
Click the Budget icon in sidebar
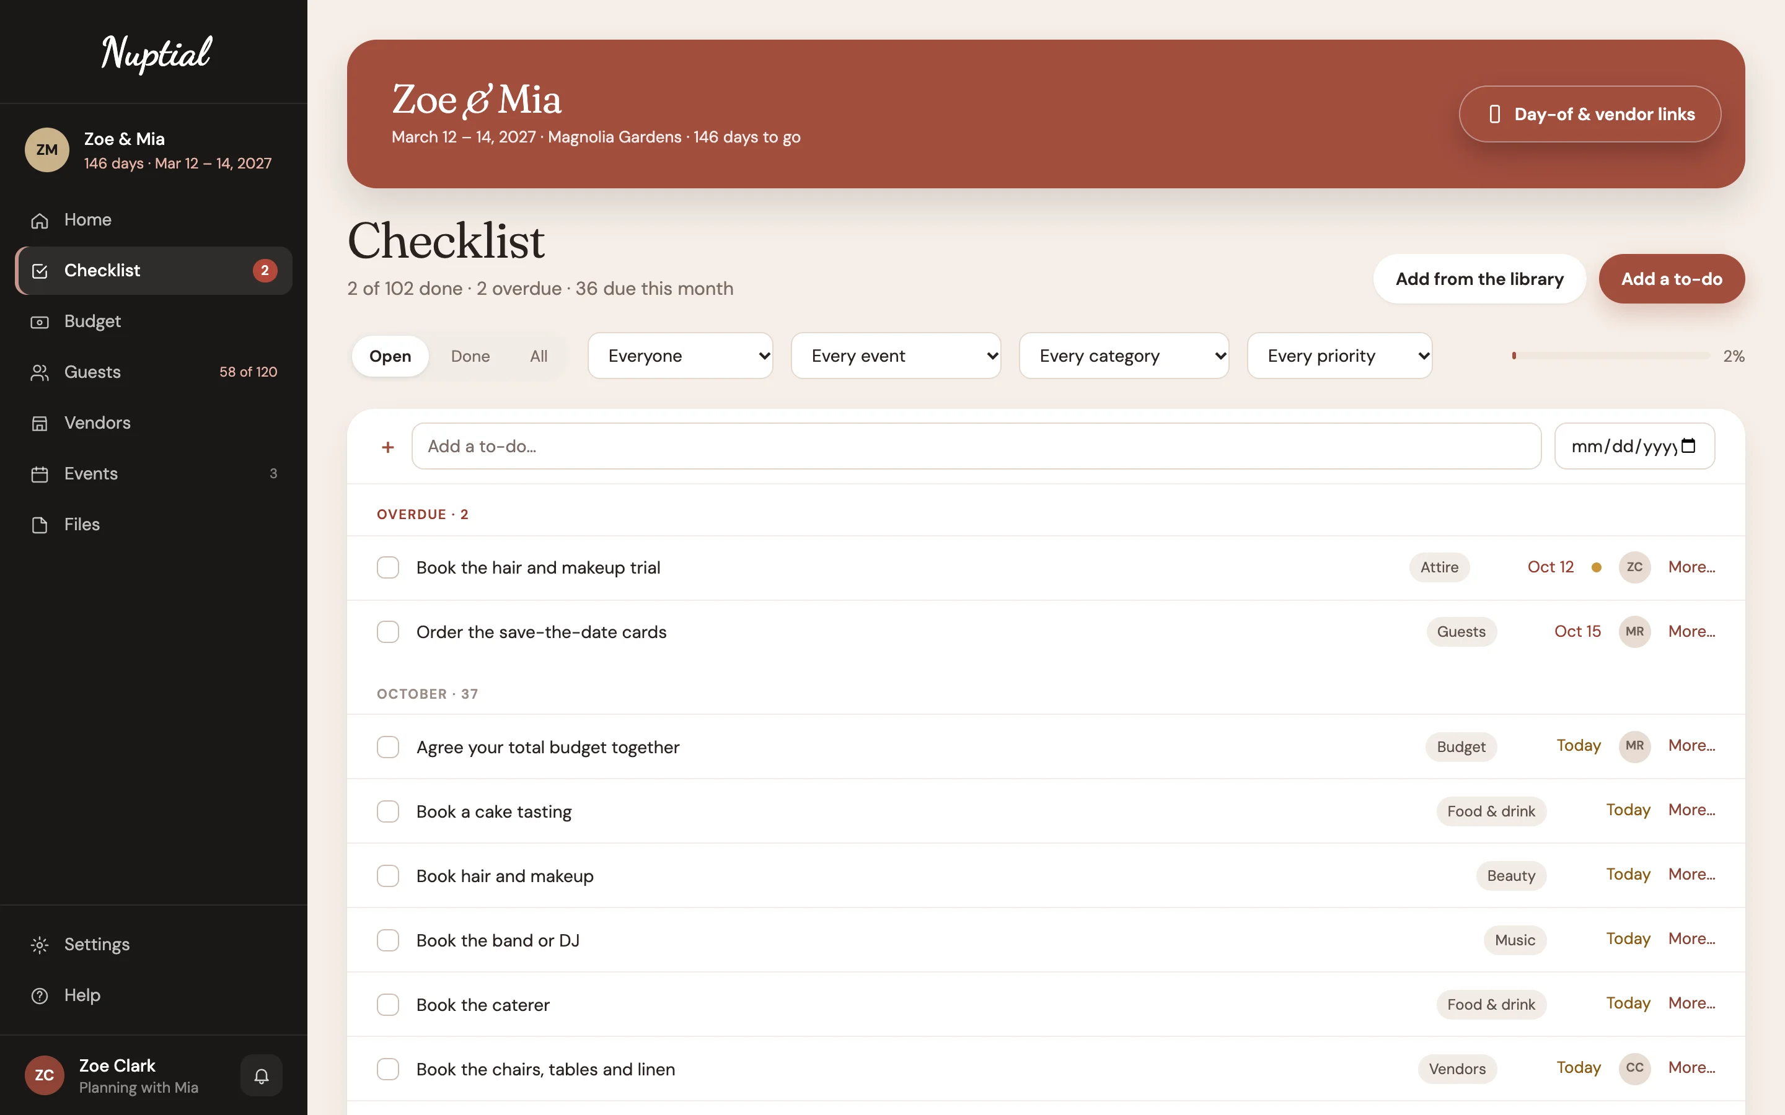(40, 322)
